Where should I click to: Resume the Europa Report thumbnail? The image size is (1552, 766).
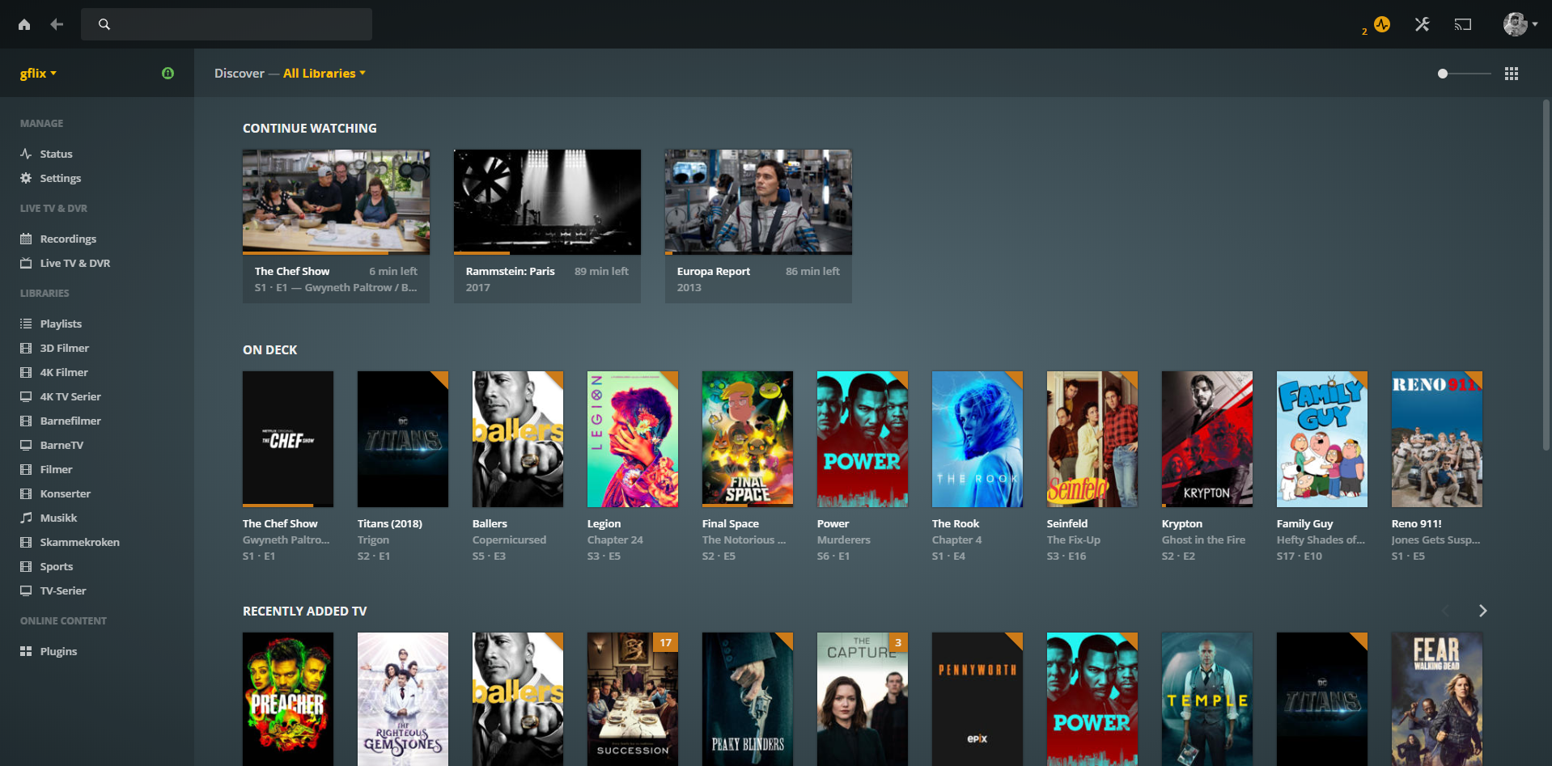click(x=758, y=201)
